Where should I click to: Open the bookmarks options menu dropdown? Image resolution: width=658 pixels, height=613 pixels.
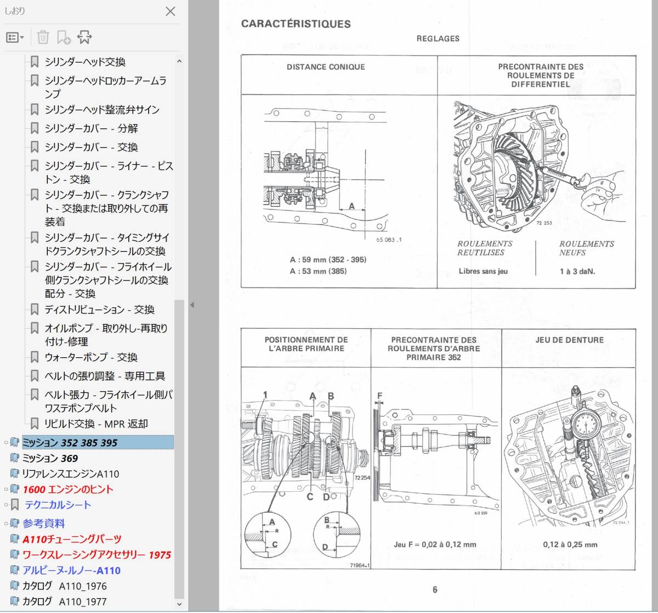click(15, 37)
